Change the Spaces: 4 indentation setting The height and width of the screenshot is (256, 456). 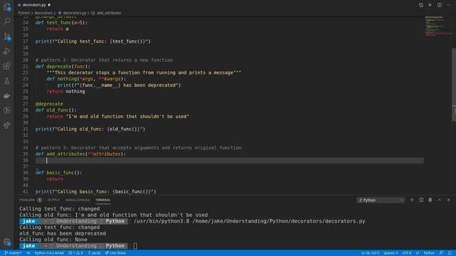click(x=390, y=253)
